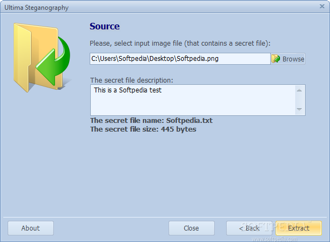Click the folder with green arrow image
330x242 pixels.
(42, 58)
